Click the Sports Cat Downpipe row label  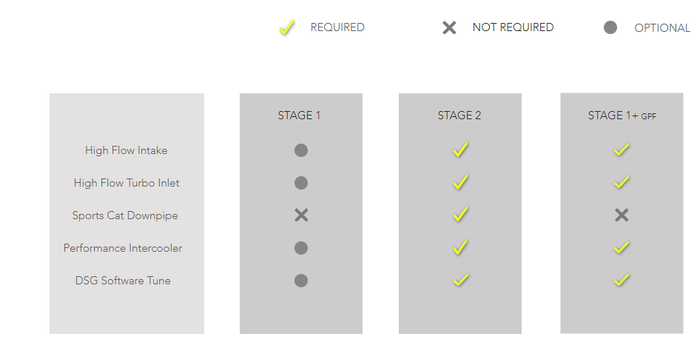tap(125, 215)
